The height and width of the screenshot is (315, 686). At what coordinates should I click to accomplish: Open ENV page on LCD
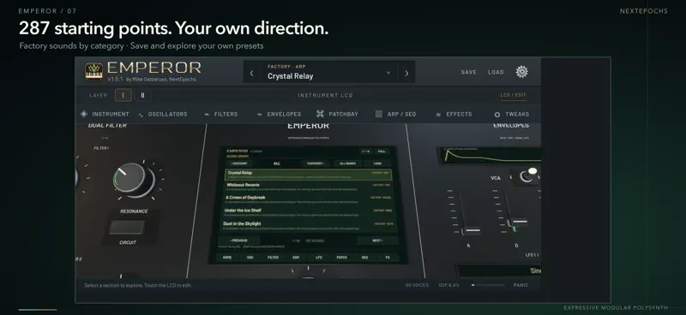click(296, 258)
